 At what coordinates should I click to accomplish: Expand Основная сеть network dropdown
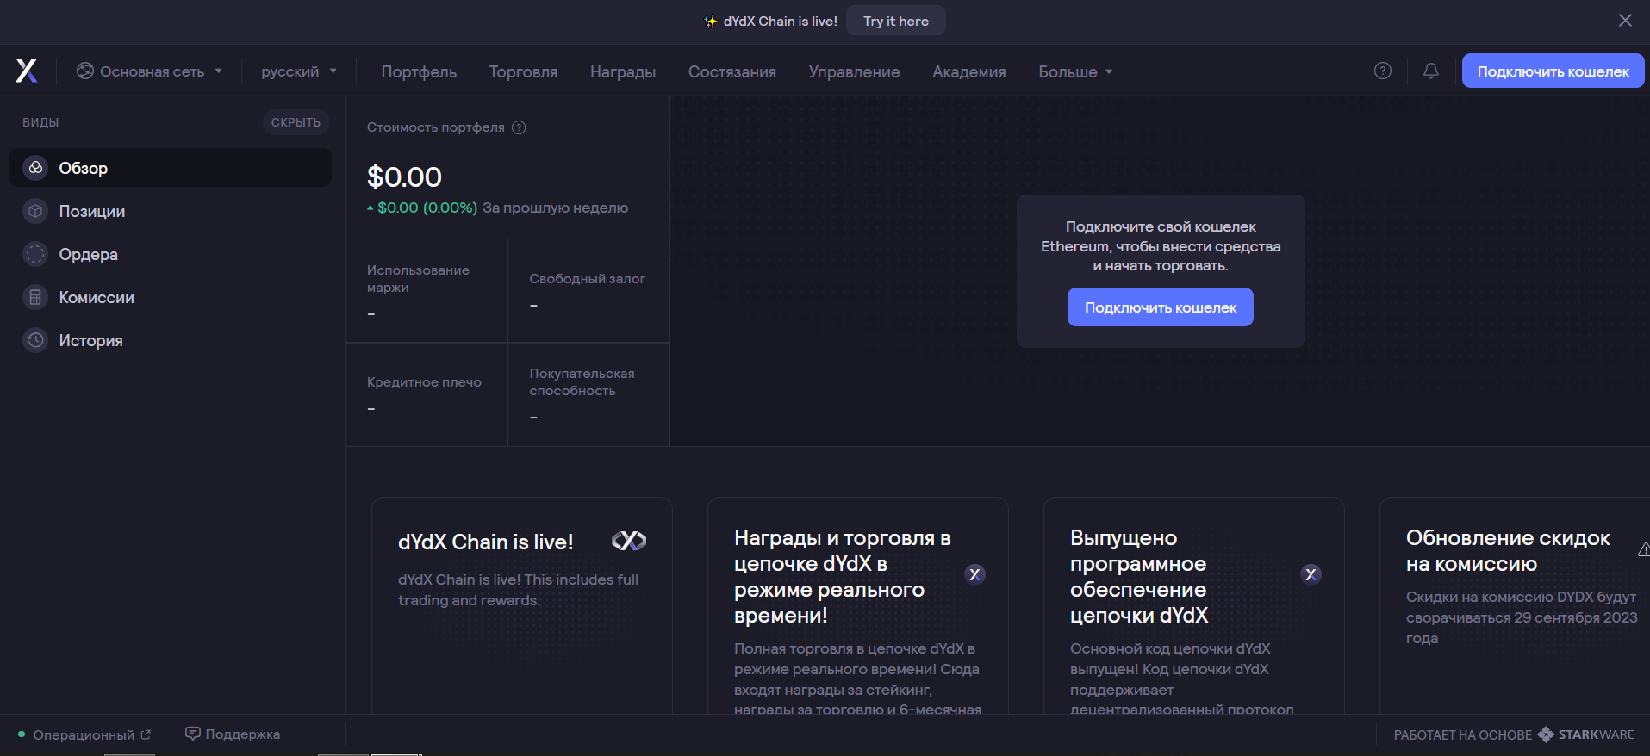click(150, 71)
